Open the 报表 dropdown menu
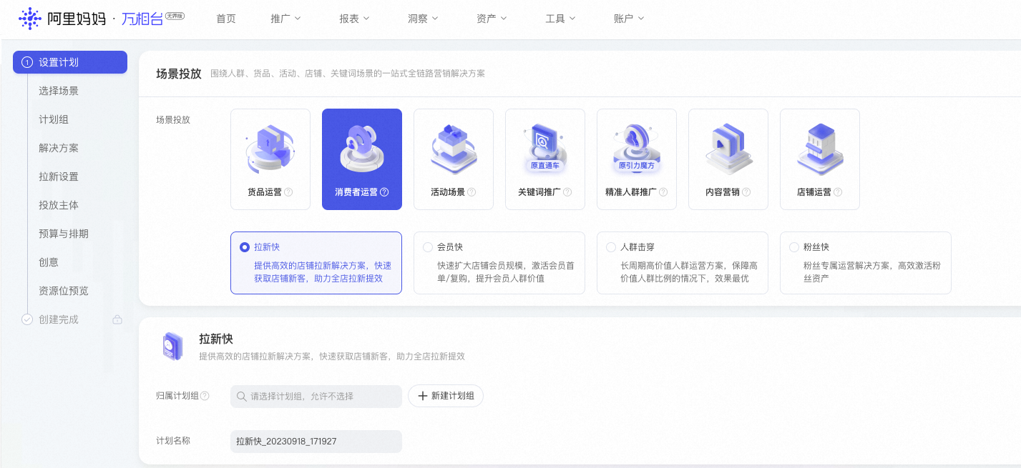This screenshot has width=1021, height=468. pos(354,19)
